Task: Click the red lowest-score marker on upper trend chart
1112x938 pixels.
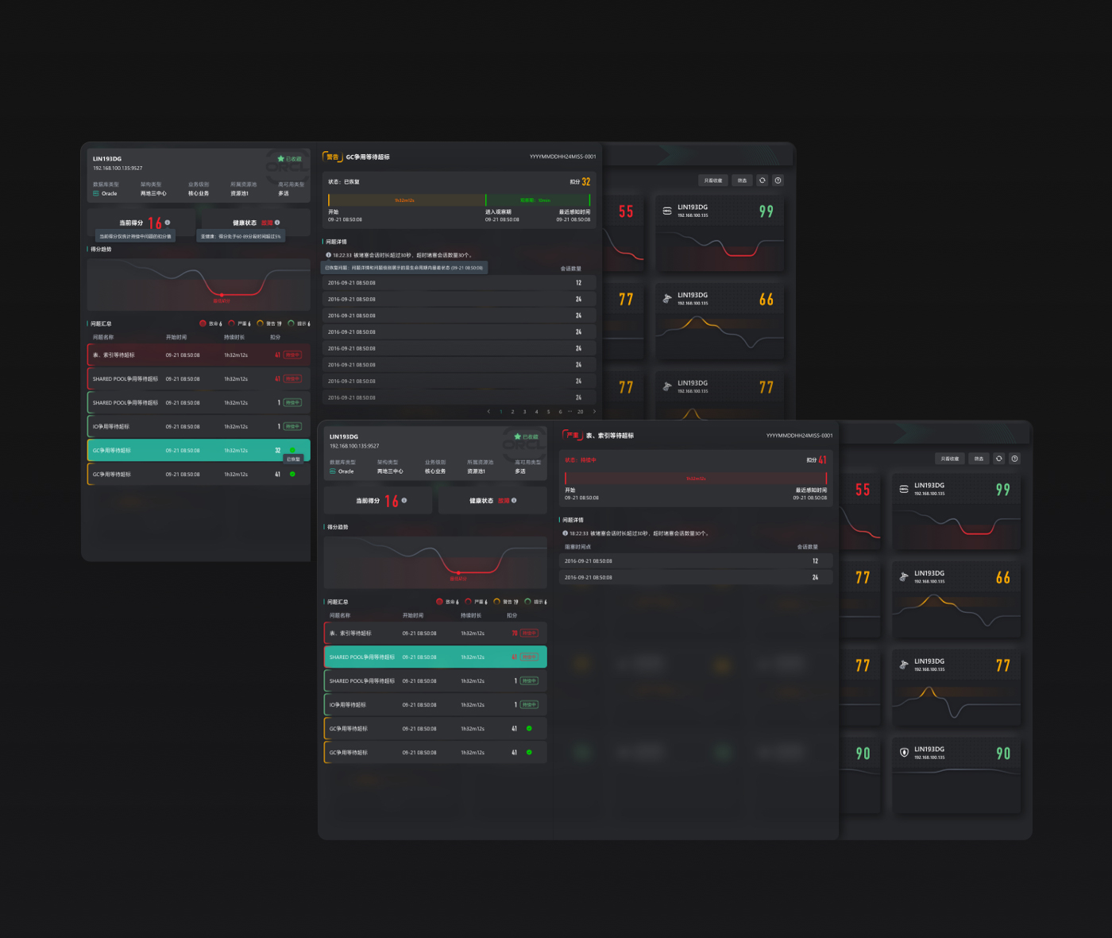Action: click(x=222, y=295)
